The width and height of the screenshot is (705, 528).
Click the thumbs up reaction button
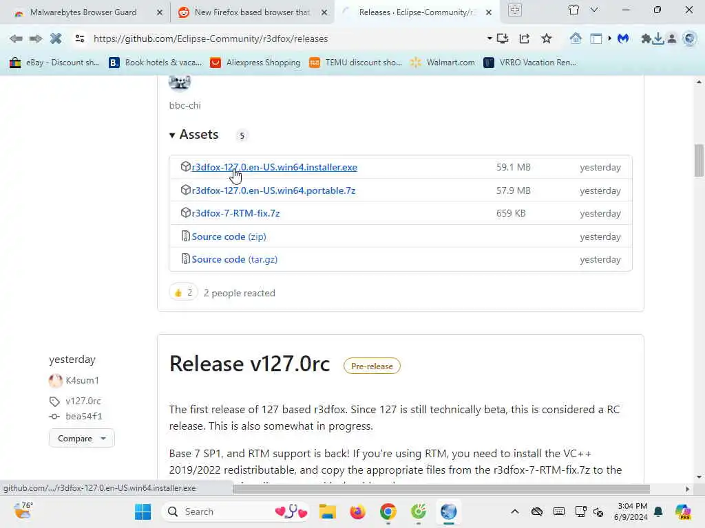(x=183, y=293)
